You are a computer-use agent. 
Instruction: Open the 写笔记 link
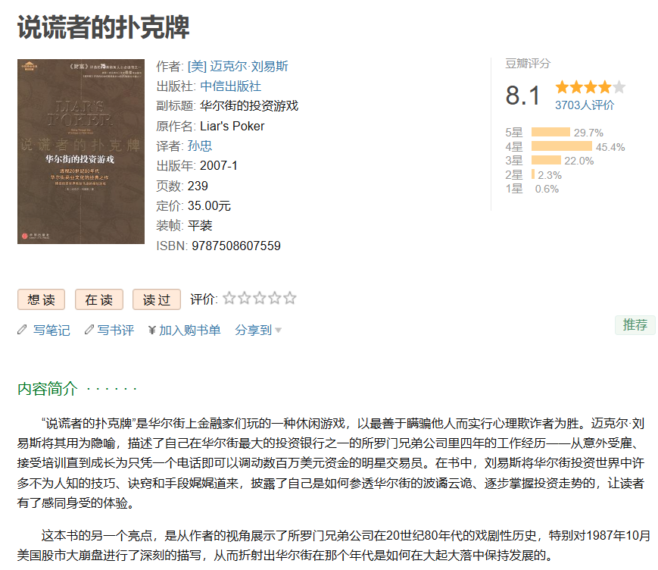pyautogui.click(x=51, y=330)
